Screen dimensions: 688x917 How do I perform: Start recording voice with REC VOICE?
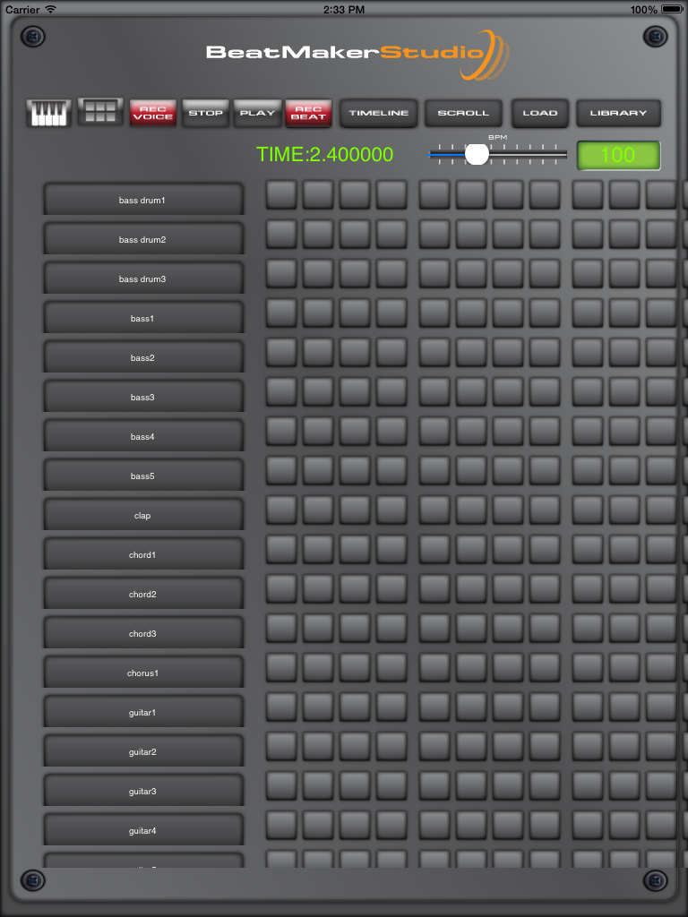(x=152, y=113)
